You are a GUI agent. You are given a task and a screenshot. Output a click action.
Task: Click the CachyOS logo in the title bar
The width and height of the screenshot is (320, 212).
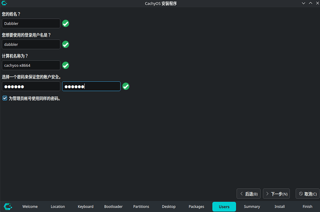pyautogui.click(x=4, y=3)
